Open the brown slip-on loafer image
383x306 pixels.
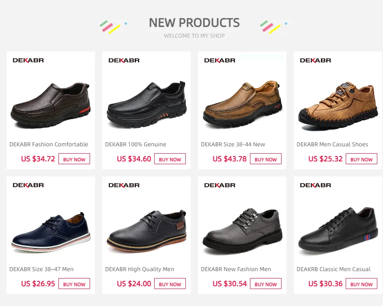51,105
